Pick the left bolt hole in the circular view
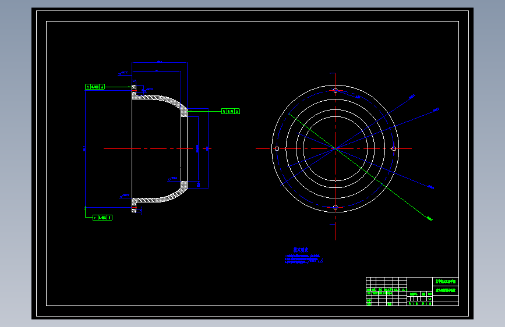This screenshot has height=327, width=505. [x=277, y=149]
